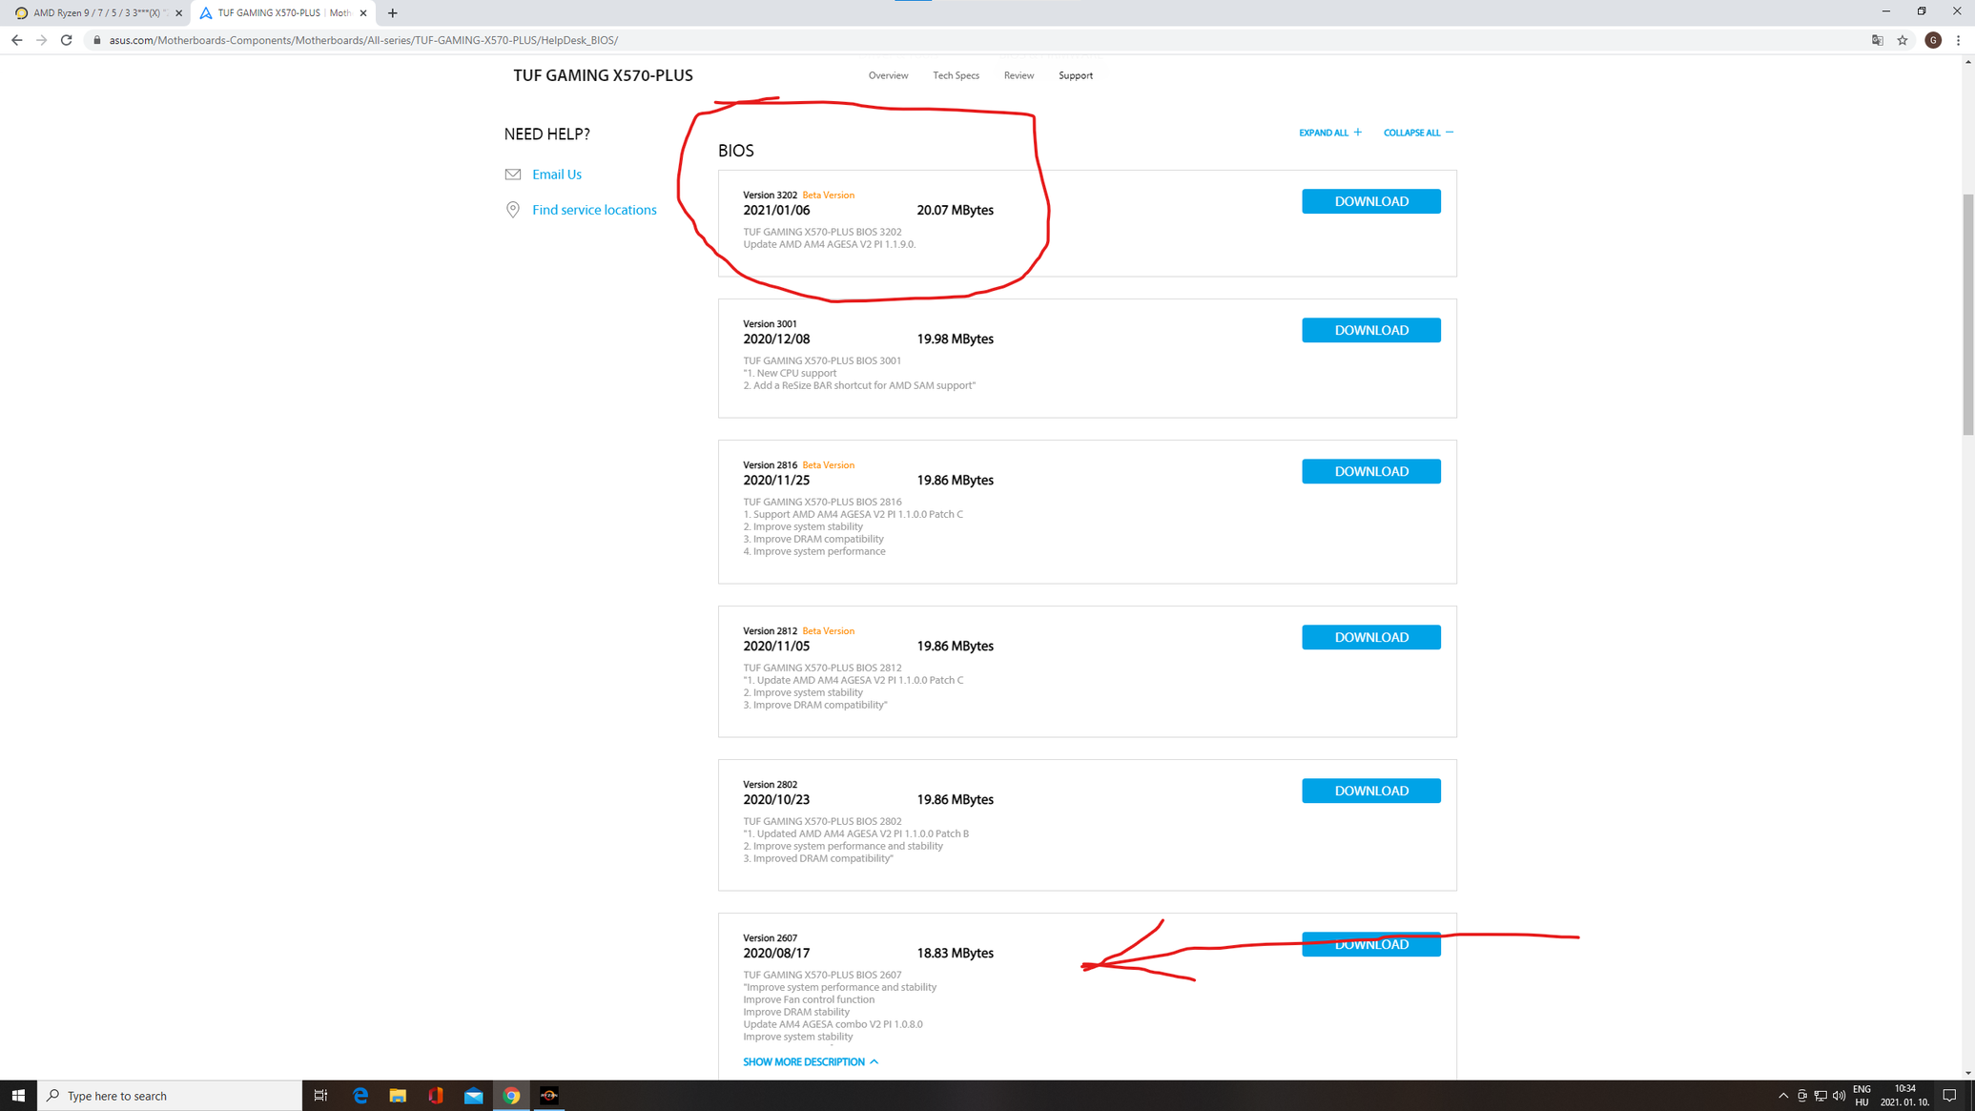Screen dimensions: 1975x1111
Task: Open the Overview page tab
Action: coord(888,75)
